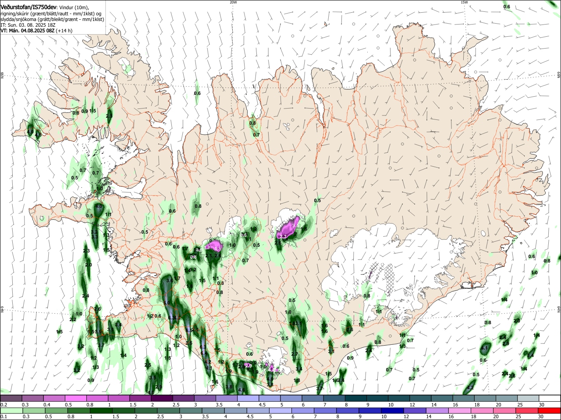Click the '(+14 h)' forecast offset
561x420 pixels.
pos(64,31)
